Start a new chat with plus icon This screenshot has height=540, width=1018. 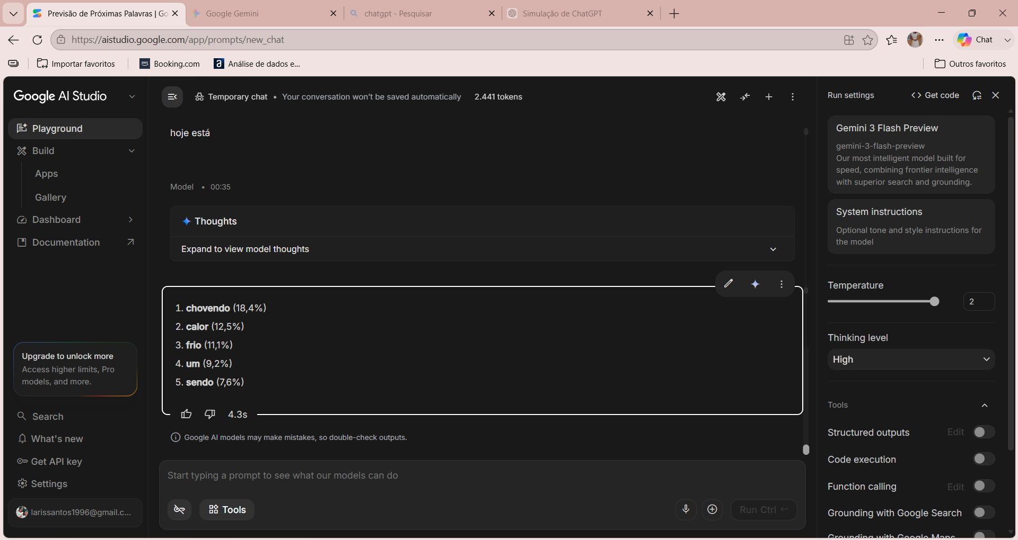click(769, 97)
